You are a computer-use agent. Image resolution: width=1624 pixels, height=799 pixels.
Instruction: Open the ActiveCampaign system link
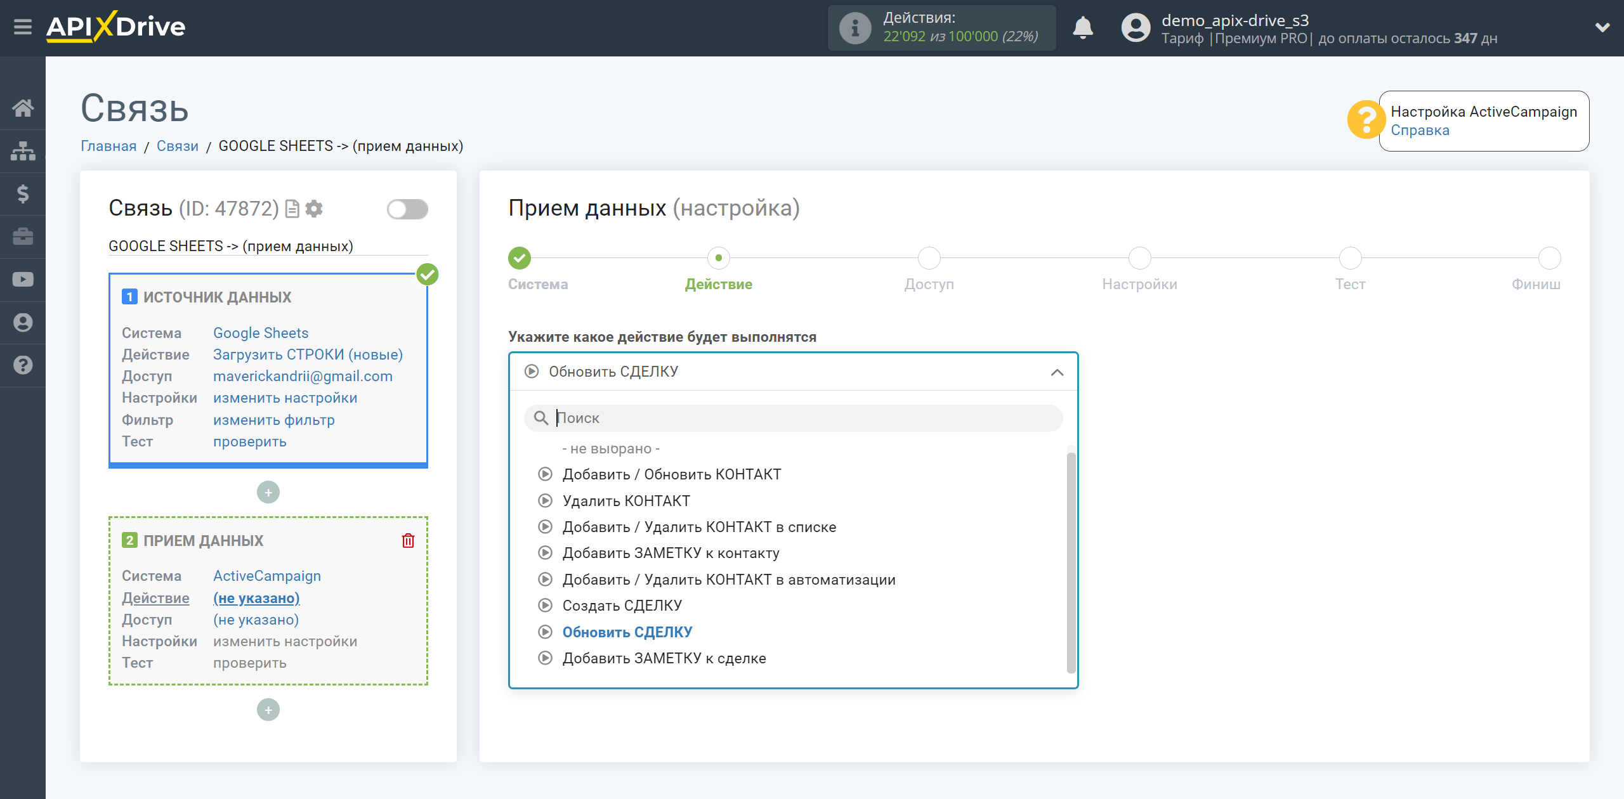click(267, 576)
